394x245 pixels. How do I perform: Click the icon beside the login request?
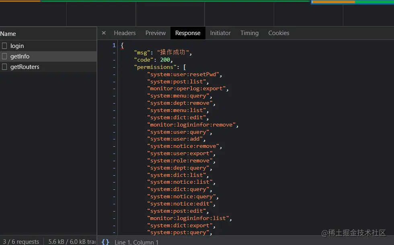4,46
